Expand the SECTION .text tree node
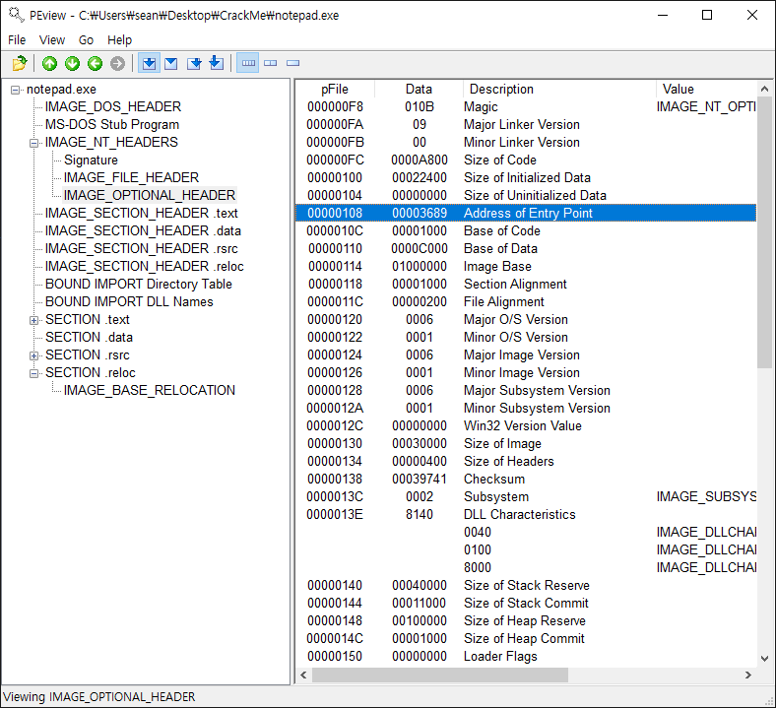Screen dimensions: 776x708 pos(33,320)
